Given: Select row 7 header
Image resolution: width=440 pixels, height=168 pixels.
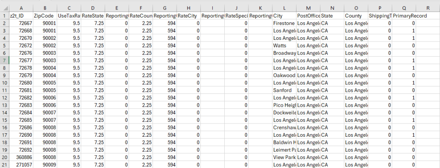Looking at the screenshot, I should pyautogui.click(x=4, y=60).
